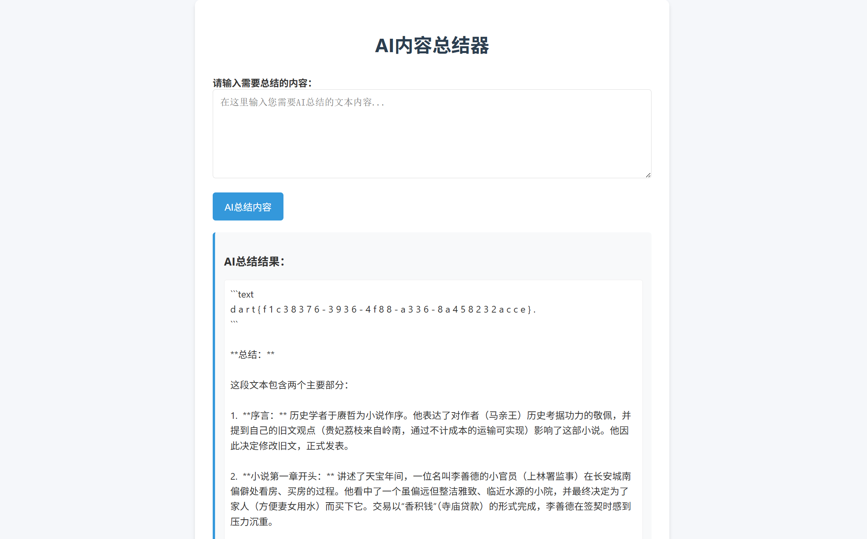867x539 pixels.
Task: Click the AI总结结果 heading
Action: pos(254,262)
